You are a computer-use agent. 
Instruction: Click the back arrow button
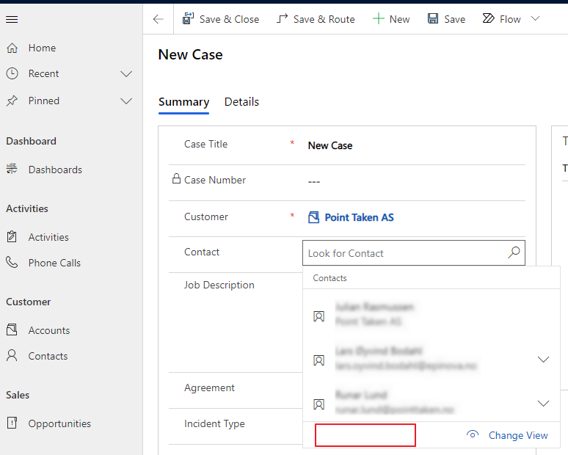point(159,19)
